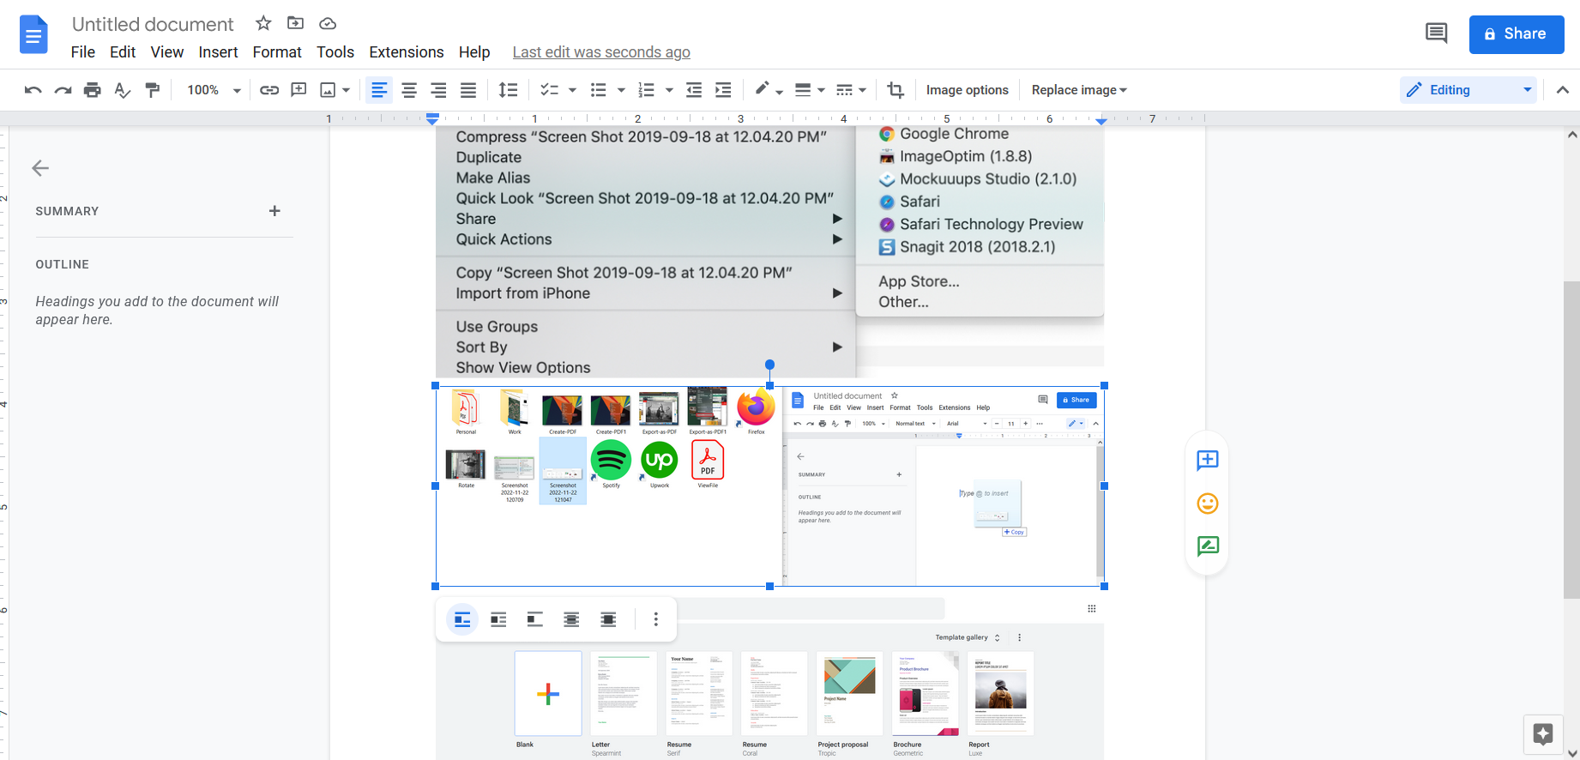Screen dimensions: 1580x760
Task: Open line and paragraph spacing
Action: [x=509, y=90]
